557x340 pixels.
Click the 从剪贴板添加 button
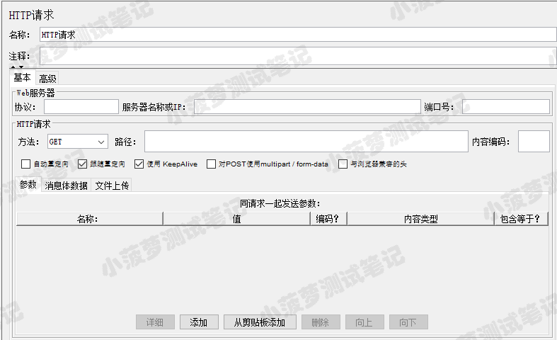(x=259, y=322)
